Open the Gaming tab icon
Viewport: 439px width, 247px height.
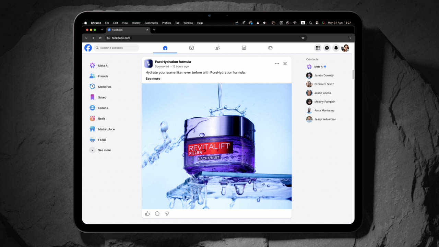click(x=270, y=48)
